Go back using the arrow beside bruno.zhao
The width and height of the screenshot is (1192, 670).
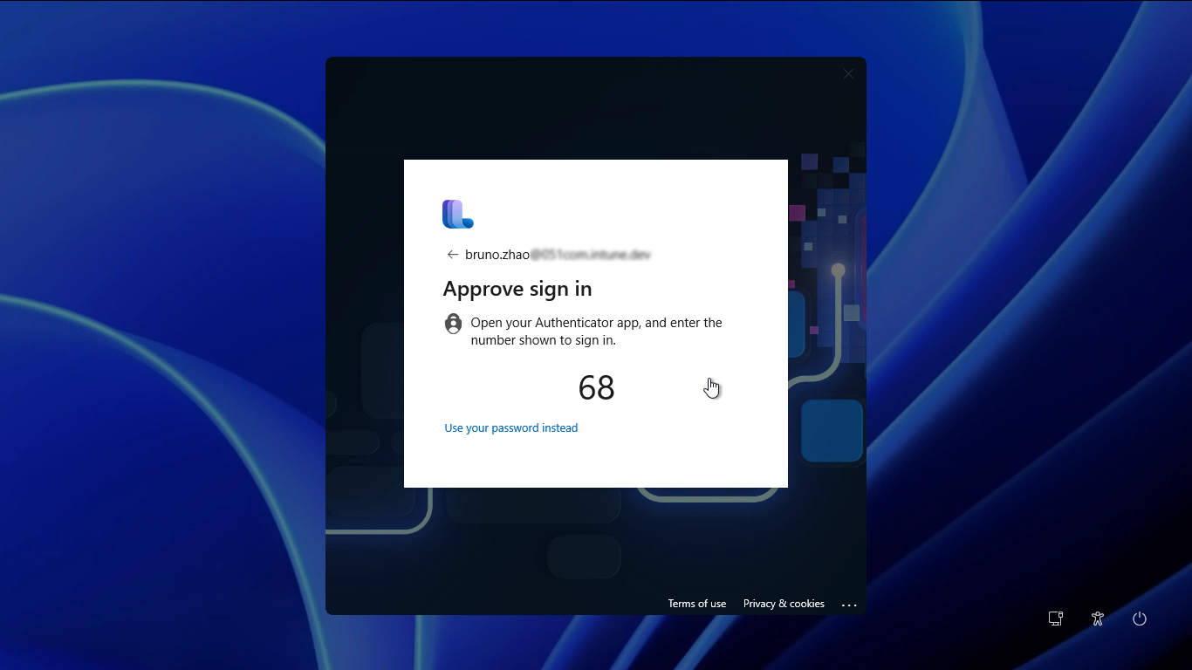point(452,255)
